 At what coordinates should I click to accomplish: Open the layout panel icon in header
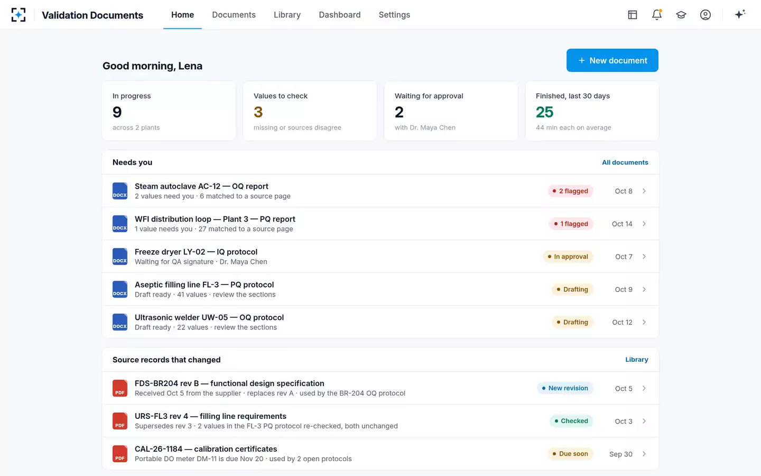pos(633,15)
